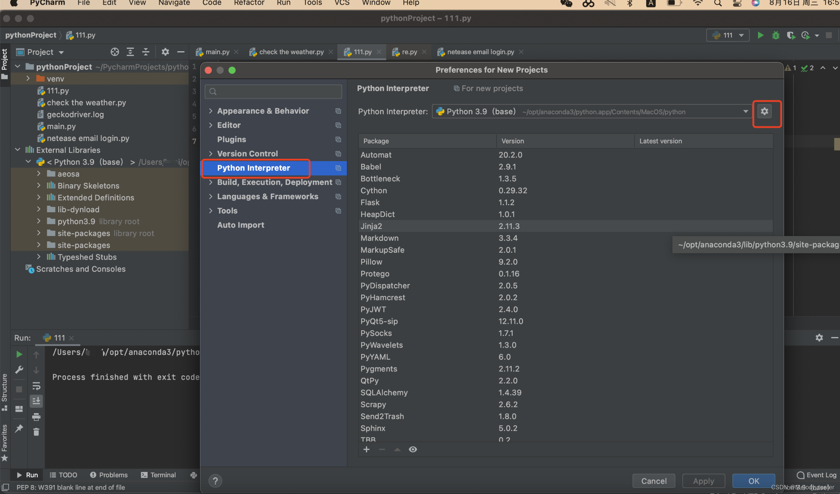The height and width of the screenshot is (494, 840).
Task: Click the interpreter settings gear icon
Action: click(764, 111)
